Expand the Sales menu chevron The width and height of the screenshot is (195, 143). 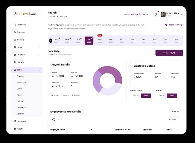(x=39, y=47)
